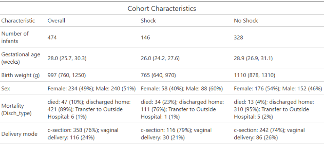Screen dimensions: 324x145
Task: Click the No Shock birth weight 1110 cell
Action: point(254,75)
